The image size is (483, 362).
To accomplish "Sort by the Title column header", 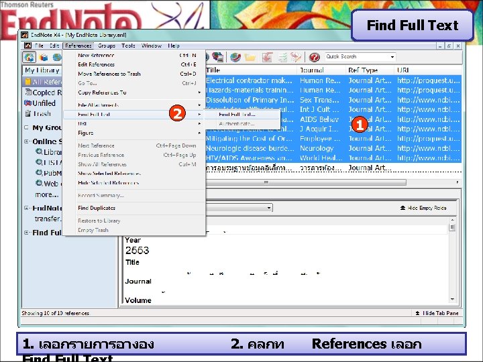I will point(252,70).
